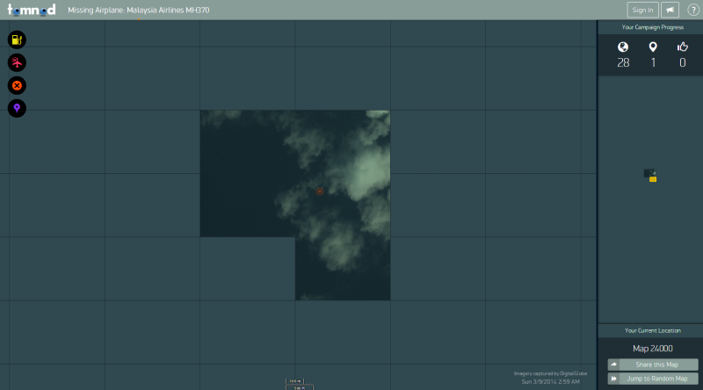Click the Imagery captured by DigitalGlobe credit
The height and width of the screenshot is (390, 703).
coord(550,373)
